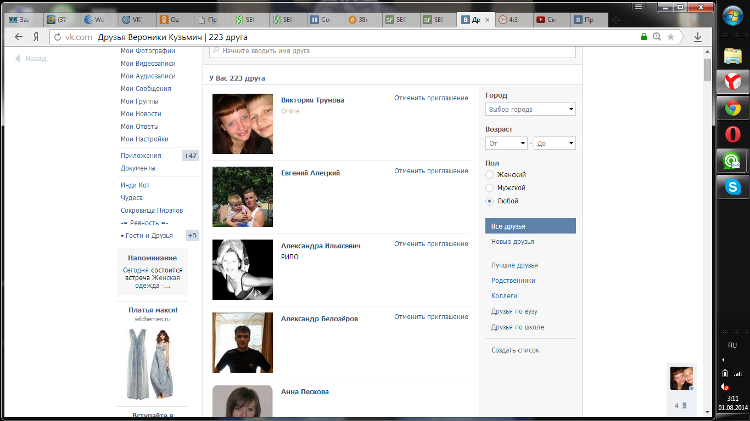Switch to the bitcoin '38г' tab
Image resolution: width=750 pixels, height=421 pixels.
362,20
